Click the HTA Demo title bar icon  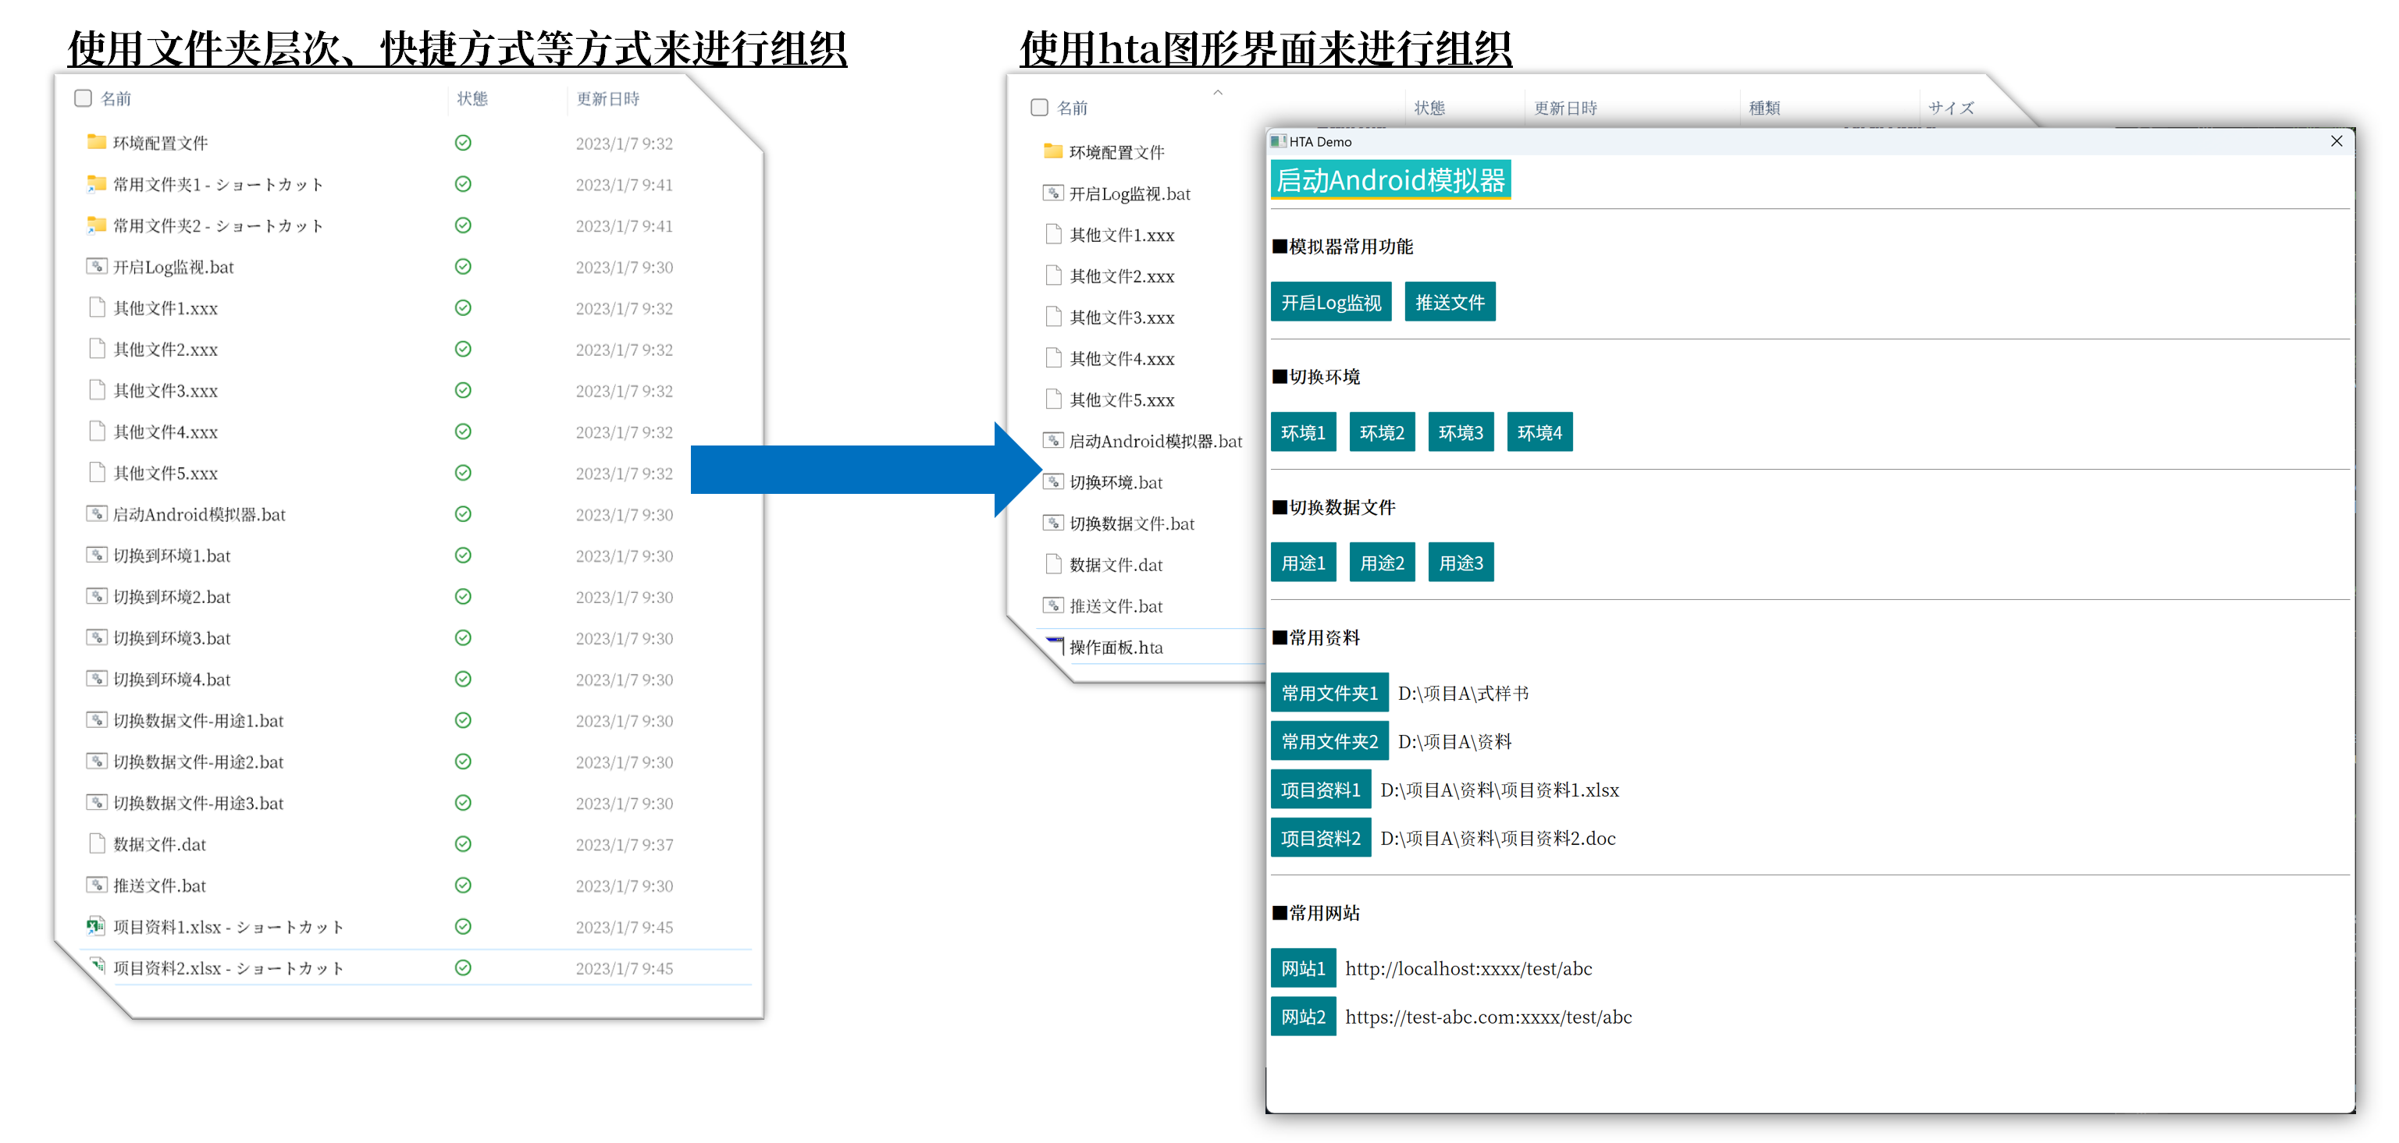click(x=1279, y=141)
